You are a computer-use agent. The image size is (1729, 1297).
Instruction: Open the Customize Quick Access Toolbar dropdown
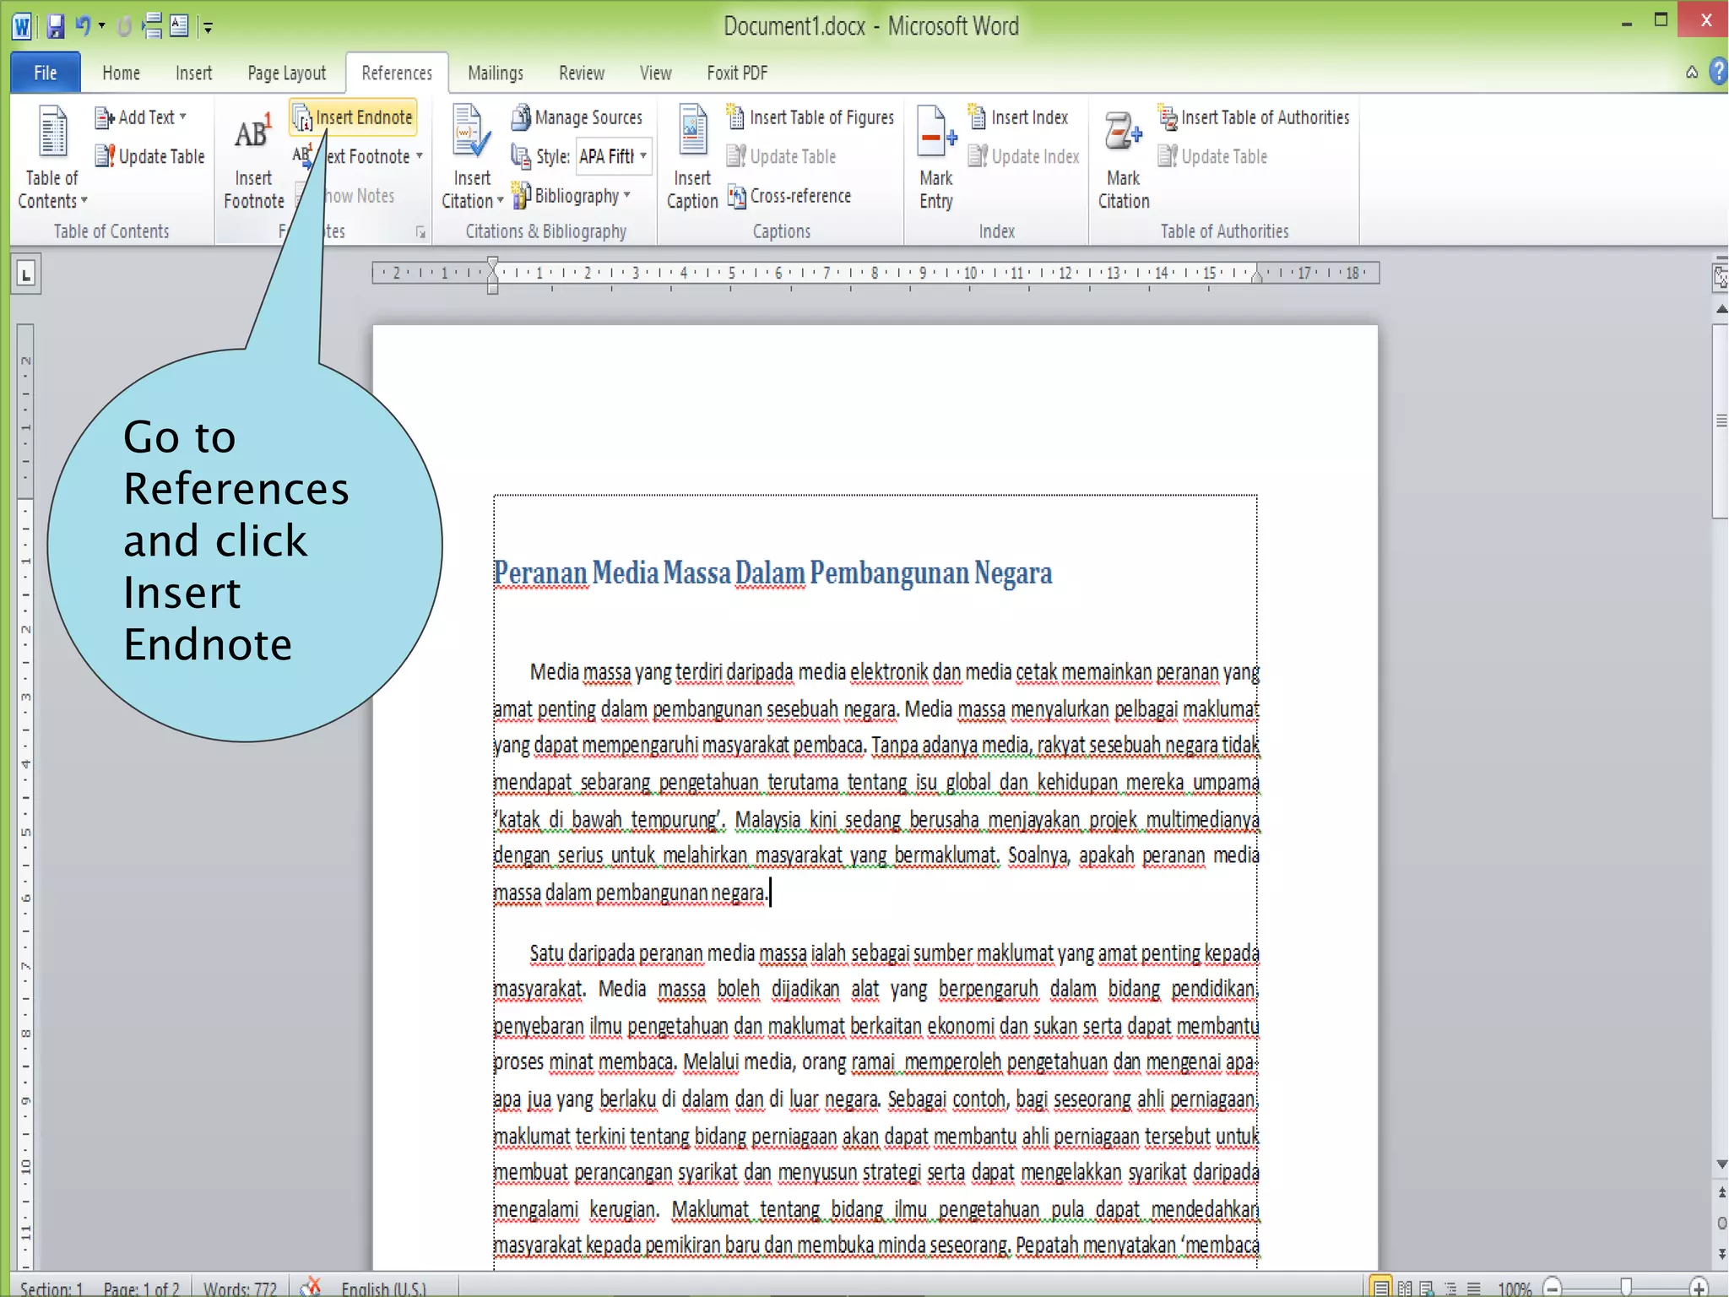(208, 28)
